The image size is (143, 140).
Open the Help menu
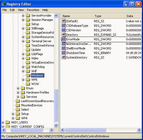tap(45, 10)
